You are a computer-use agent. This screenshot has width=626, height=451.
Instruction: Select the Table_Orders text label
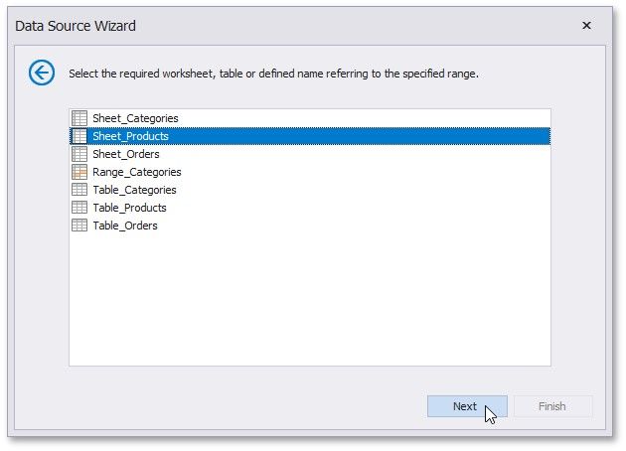pos(124,225)
